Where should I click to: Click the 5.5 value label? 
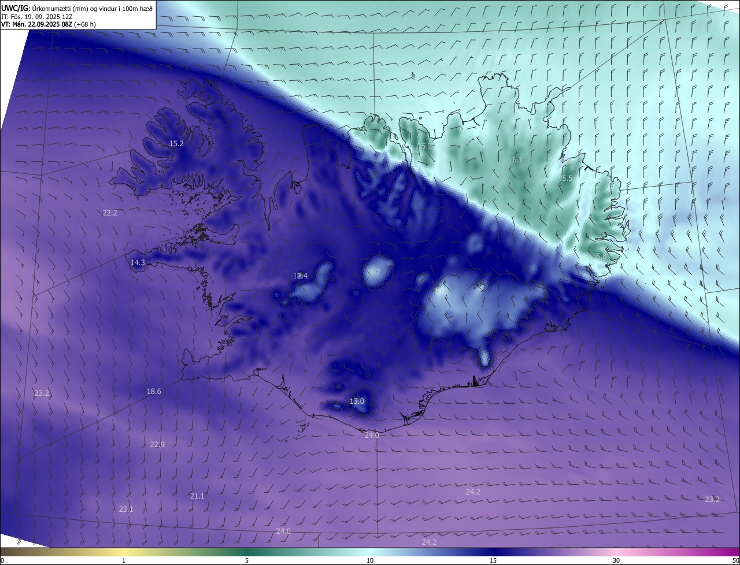click(567, 179)
